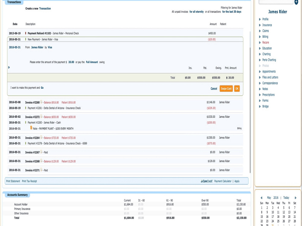Click the calendar year label 2016

coord(276,198)
